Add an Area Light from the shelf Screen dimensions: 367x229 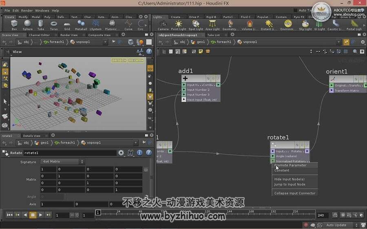pyautogui.click(x=212, y=25)
